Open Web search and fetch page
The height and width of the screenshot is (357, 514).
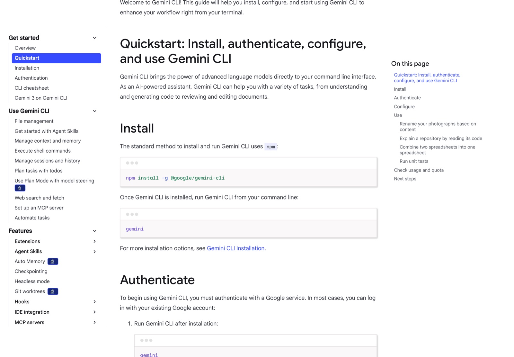coord(39,198)
